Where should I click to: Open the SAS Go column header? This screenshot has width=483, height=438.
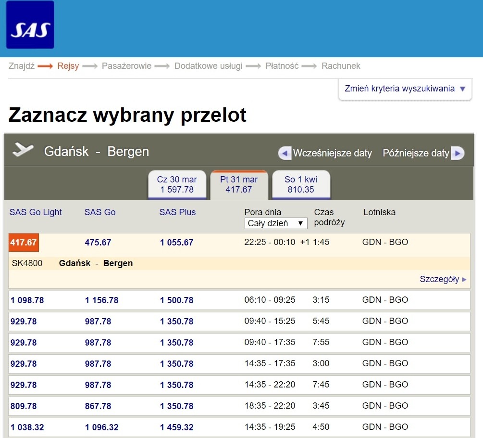(x=100, y=212)
